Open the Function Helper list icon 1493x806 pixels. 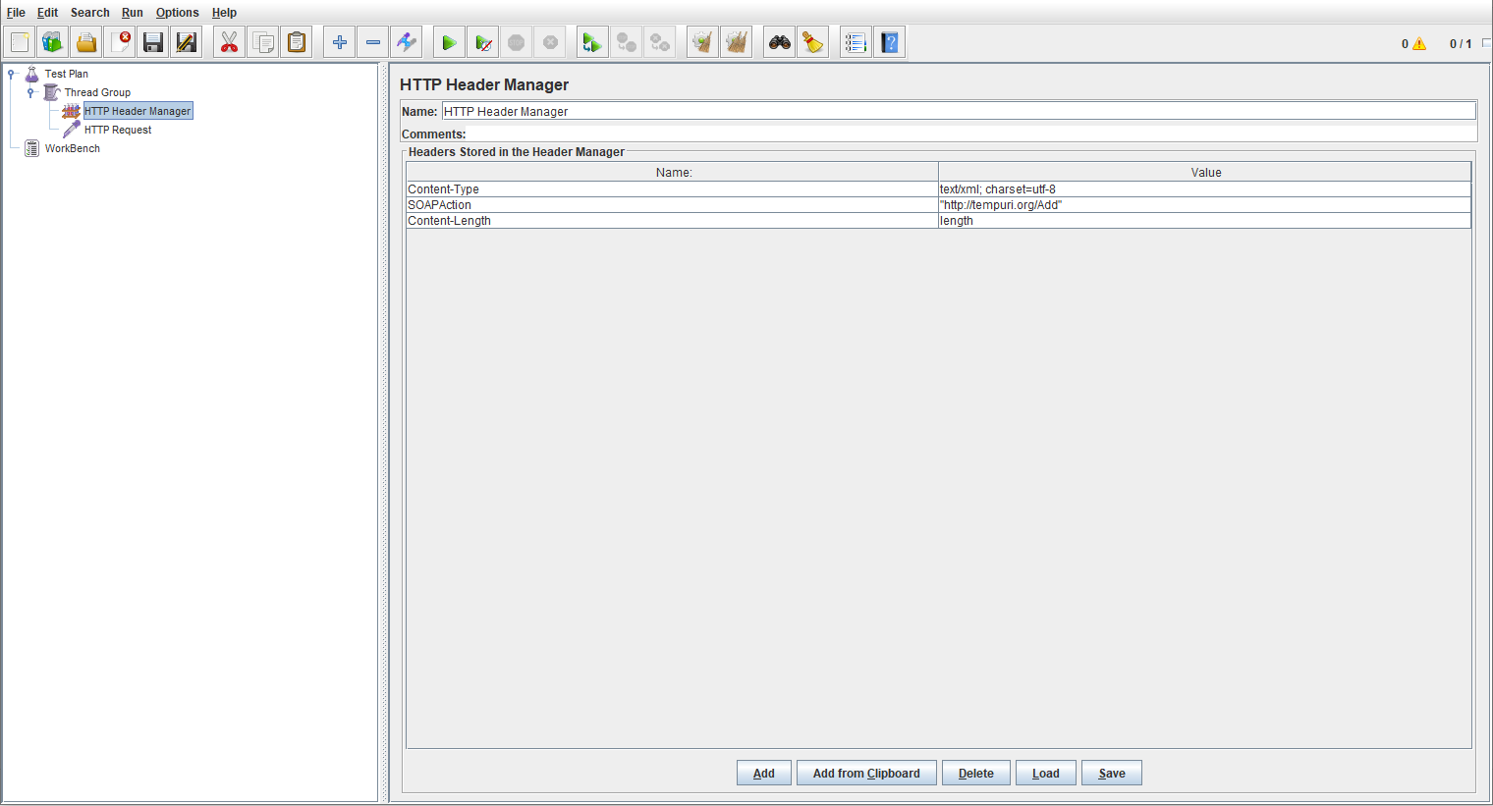point(856,42)
